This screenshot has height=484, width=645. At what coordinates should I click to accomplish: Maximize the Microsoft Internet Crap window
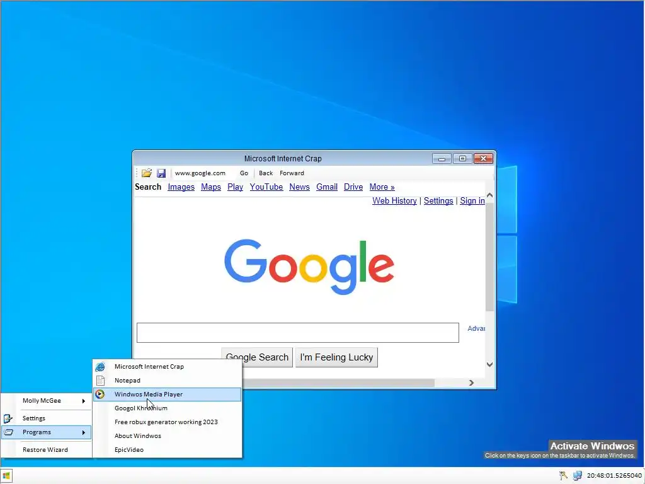[462, 158]
